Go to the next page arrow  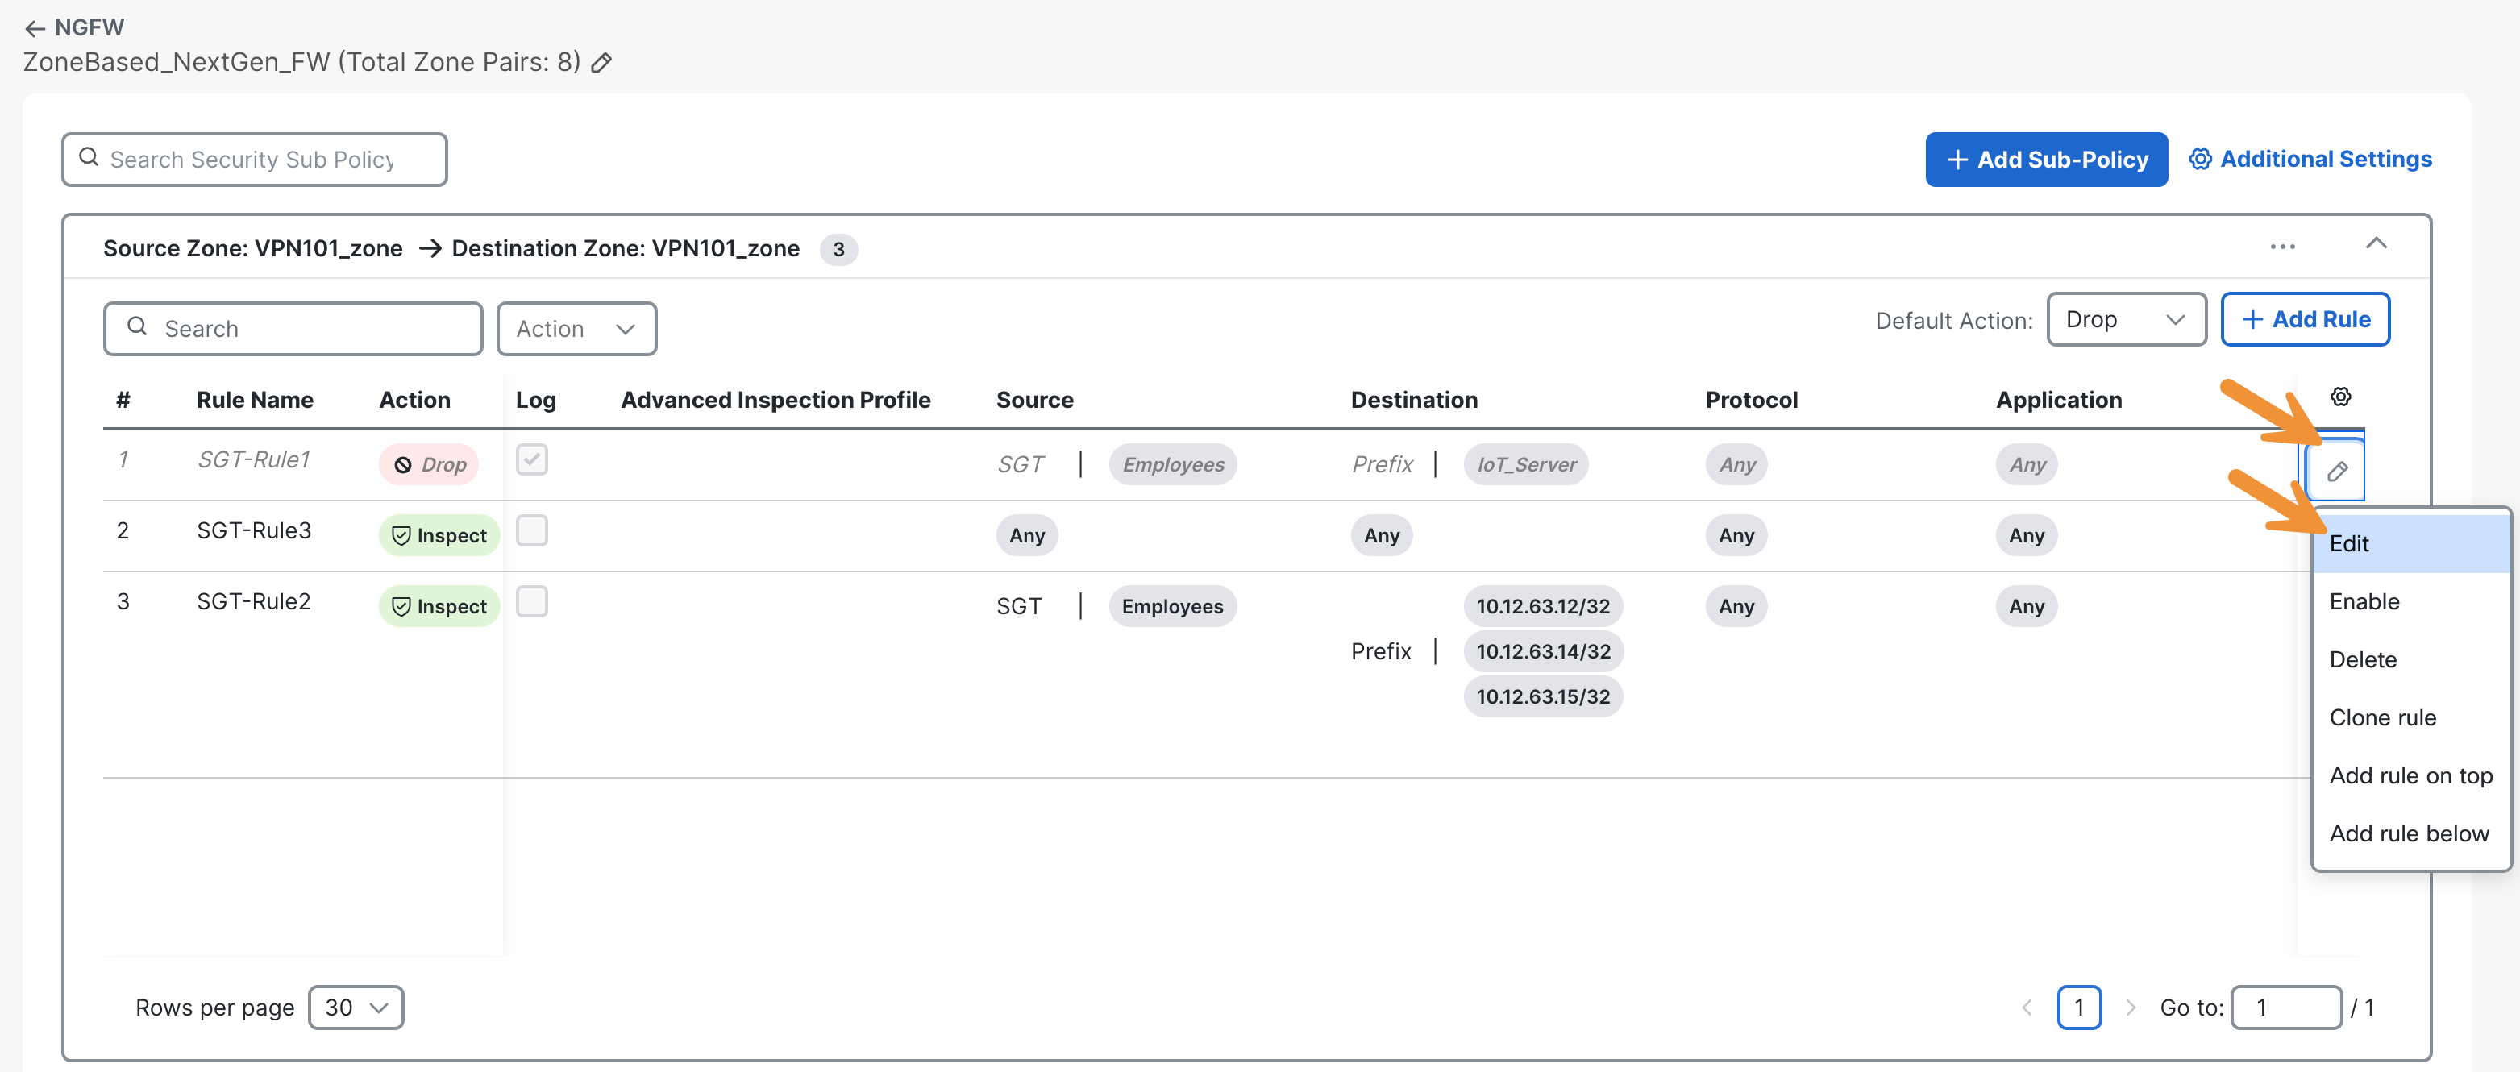tap(2130, 1008)
